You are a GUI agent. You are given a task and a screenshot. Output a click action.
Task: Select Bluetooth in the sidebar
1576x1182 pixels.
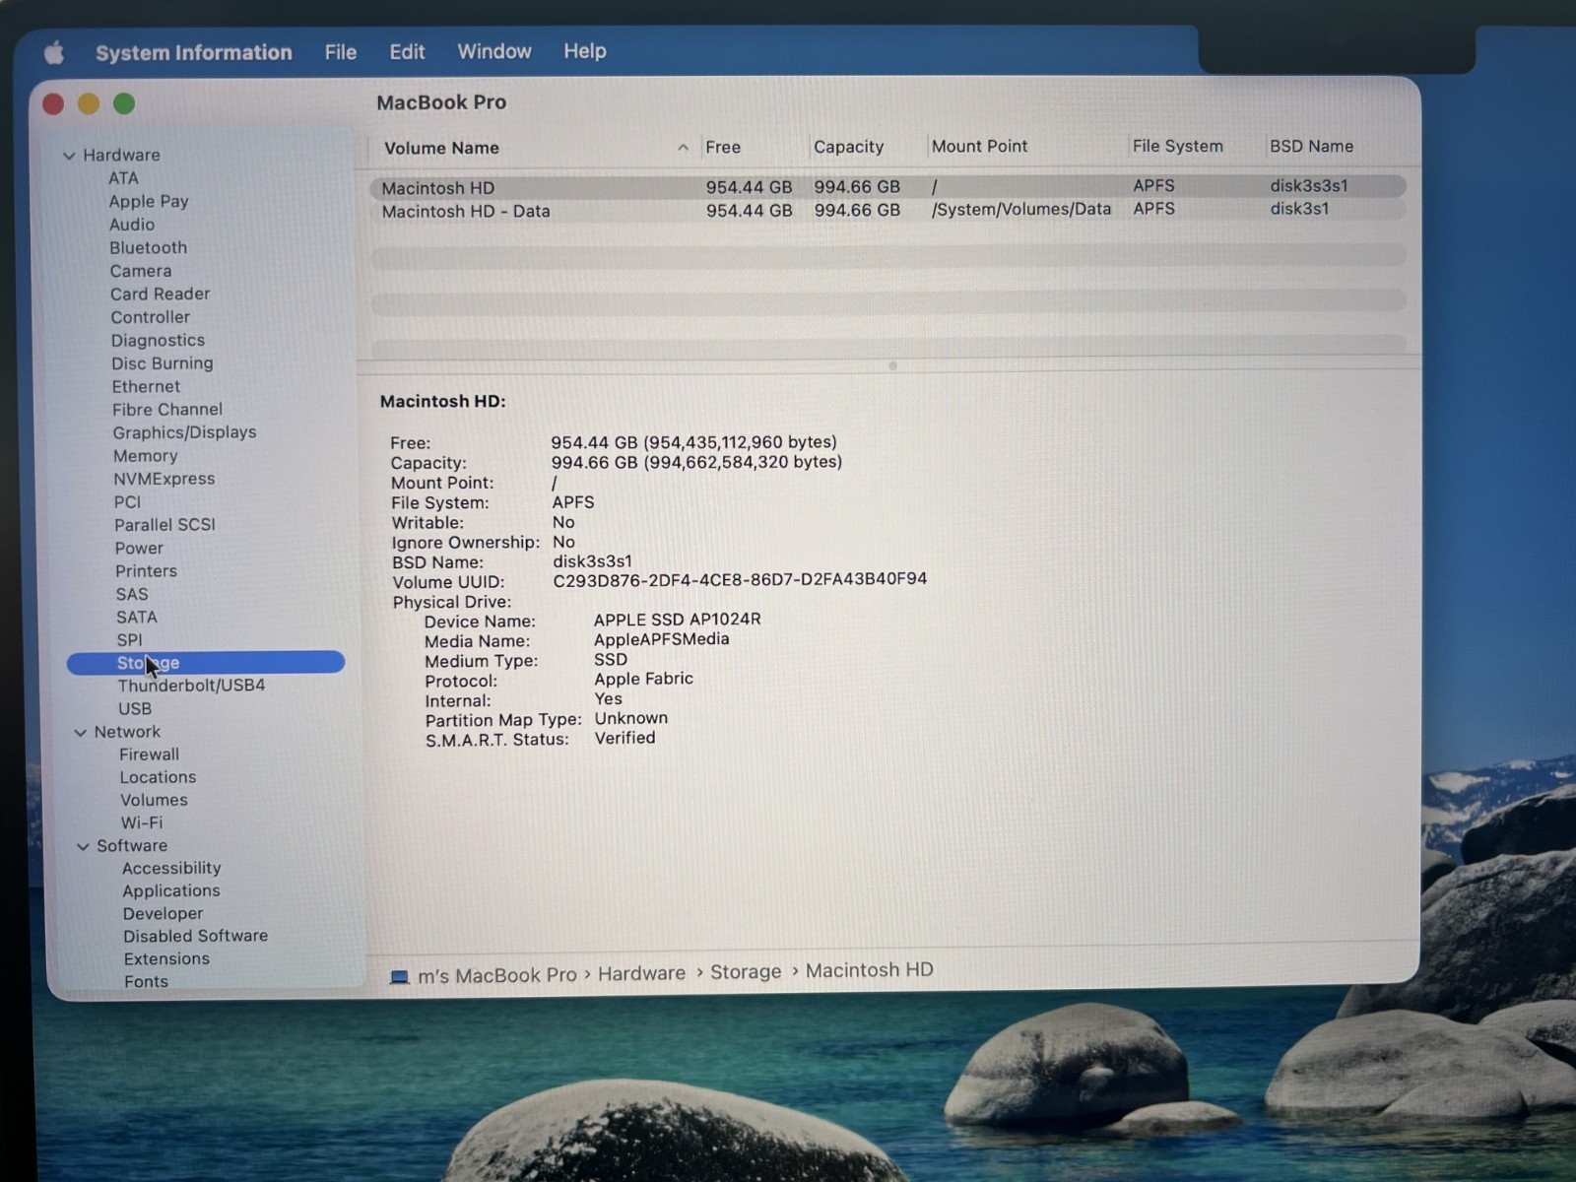click(x=148, y=247)
